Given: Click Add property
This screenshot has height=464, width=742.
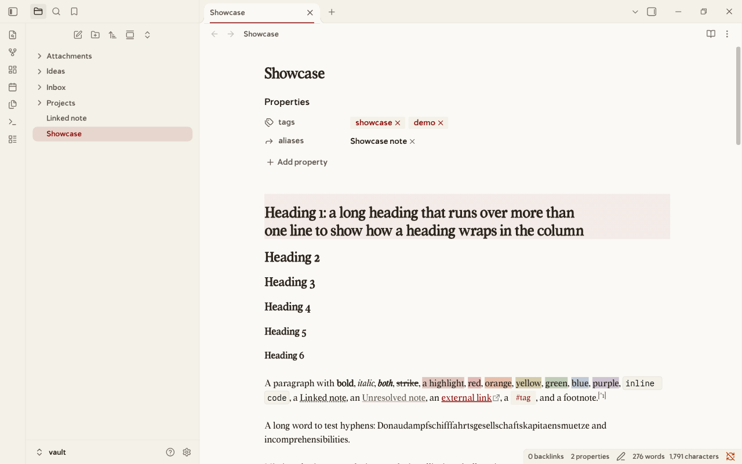Looking at the screenshot, I should click(x=297, y=162).
